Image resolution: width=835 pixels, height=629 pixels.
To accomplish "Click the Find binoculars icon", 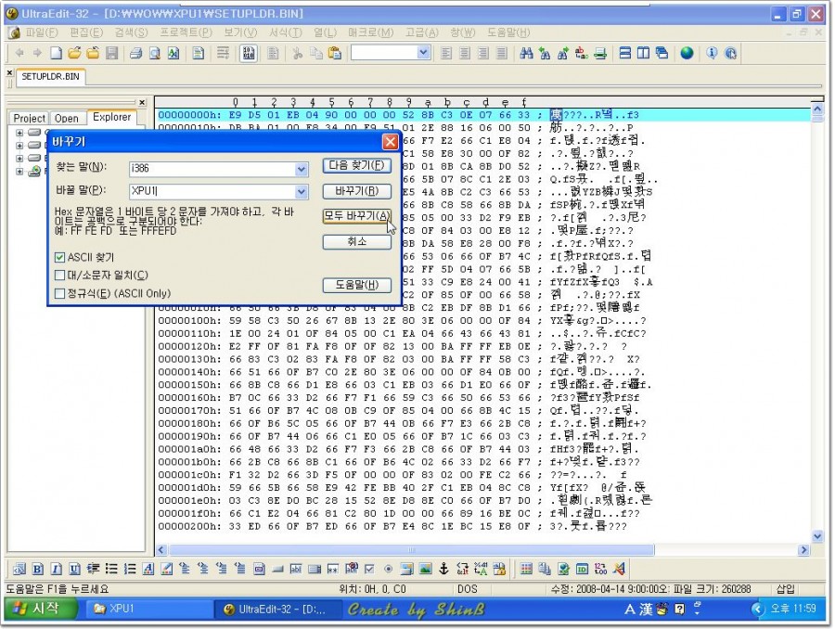I will point(526,53).
